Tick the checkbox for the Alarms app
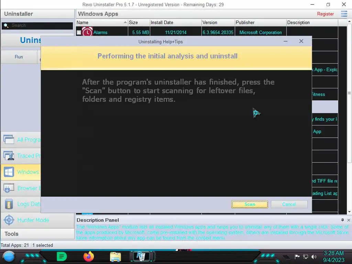This screenshot has width=352, height=264. [79, 33]
